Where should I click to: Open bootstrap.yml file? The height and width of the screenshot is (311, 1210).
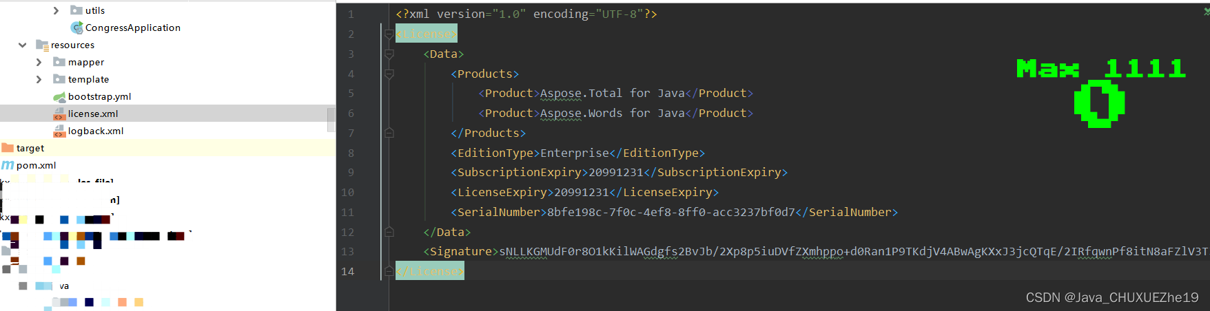coord(99,96)
